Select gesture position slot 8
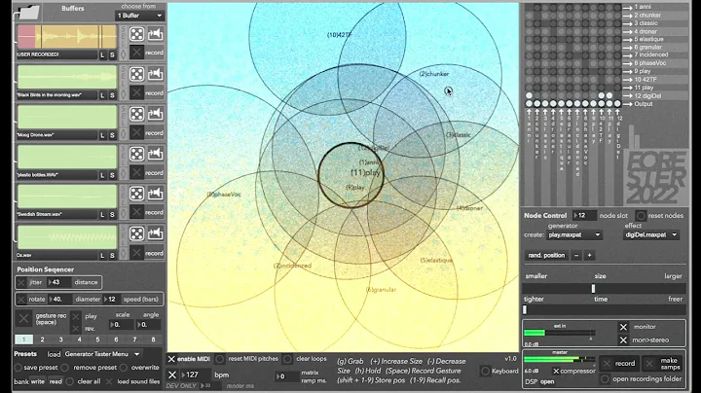701x393 pixels. (153, 339)
